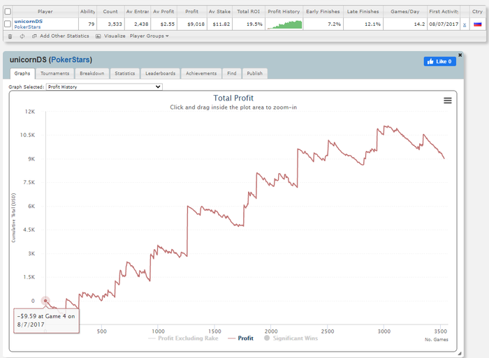Image resolution: width=489 pixels, height=358 pixels.
Task: Open the Graph Selected dropdown
Action: pos(104,87)
